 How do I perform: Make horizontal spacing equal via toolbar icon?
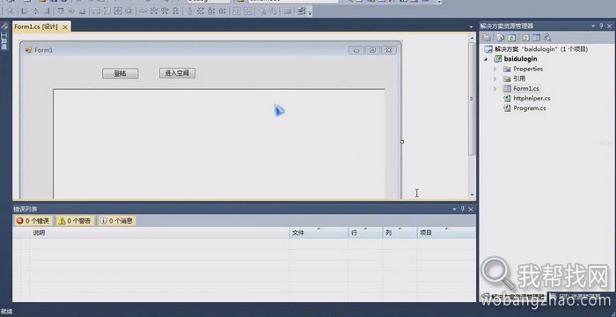143,11
